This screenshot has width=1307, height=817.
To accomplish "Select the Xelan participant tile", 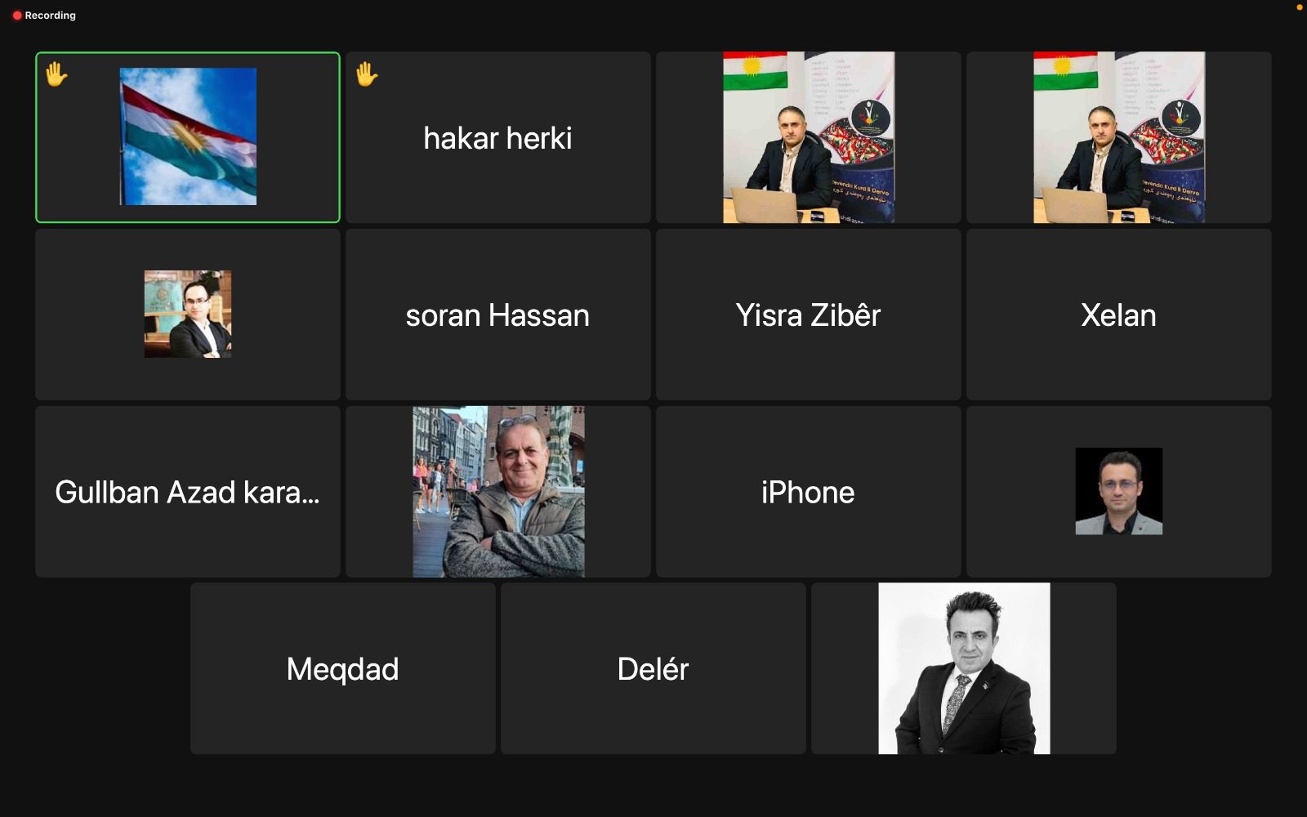I will pos(1119,315).
